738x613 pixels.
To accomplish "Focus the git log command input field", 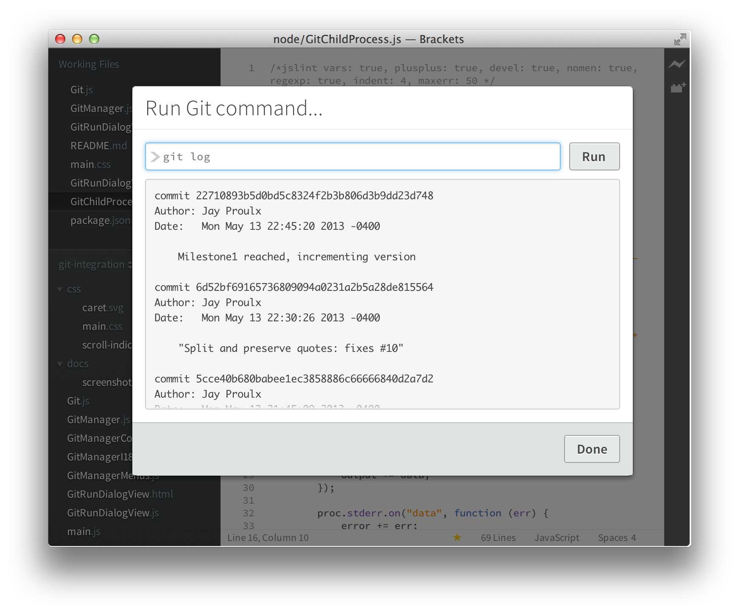I will [x=352, y=156].
